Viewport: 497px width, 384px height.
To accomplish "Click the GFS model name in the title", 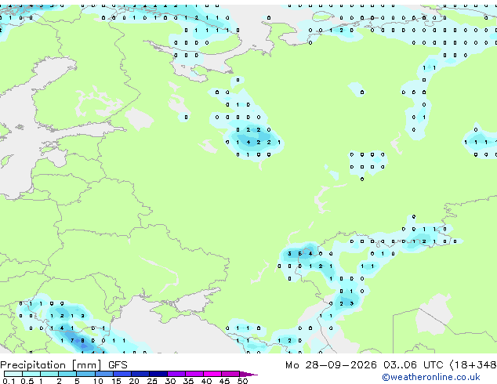I will pyautogui.click(x=118, y=365).
